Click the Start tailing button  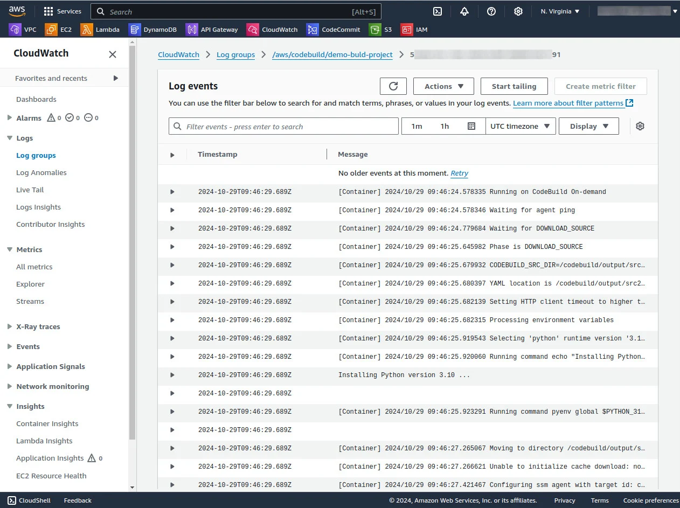tap(514, 86)
